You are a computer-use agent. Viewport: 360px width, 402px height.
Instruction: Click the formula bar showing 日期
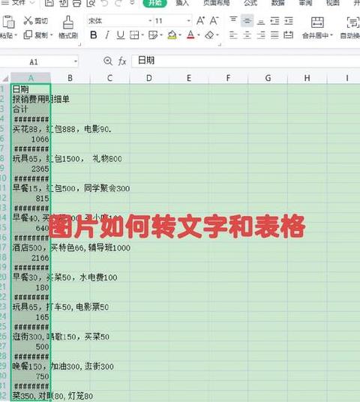(x=246, y=61)
